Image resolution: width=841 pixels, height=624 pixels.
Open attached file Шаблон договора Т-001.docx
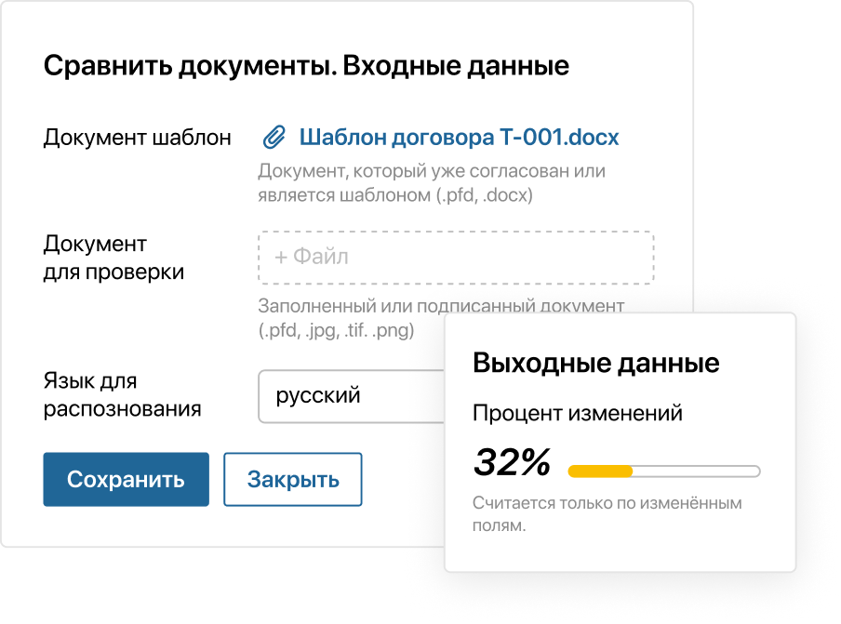(458, 137)
